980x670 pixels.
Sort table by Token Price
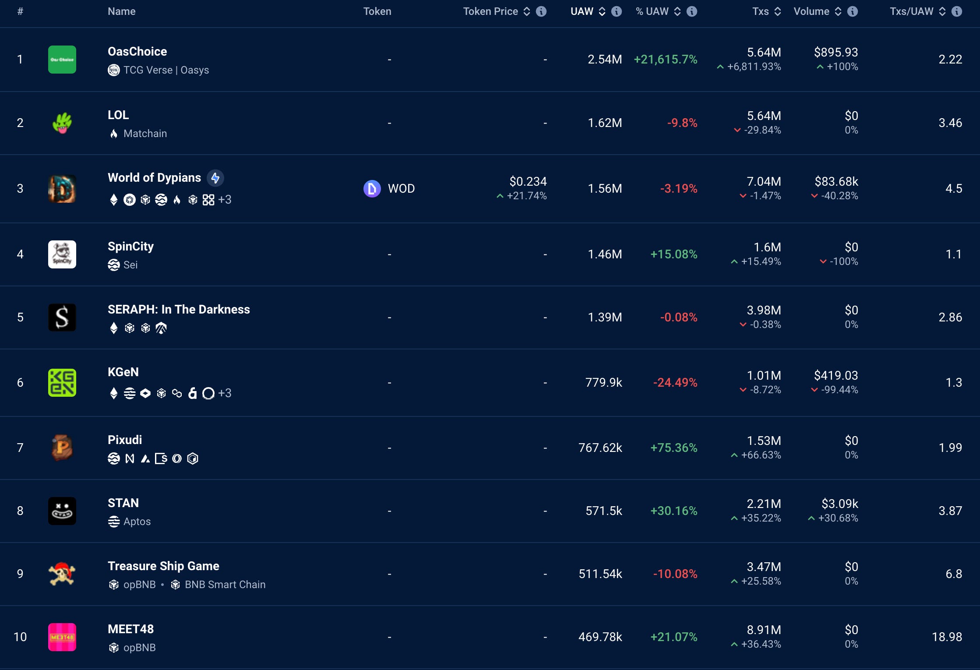point(527,11)
